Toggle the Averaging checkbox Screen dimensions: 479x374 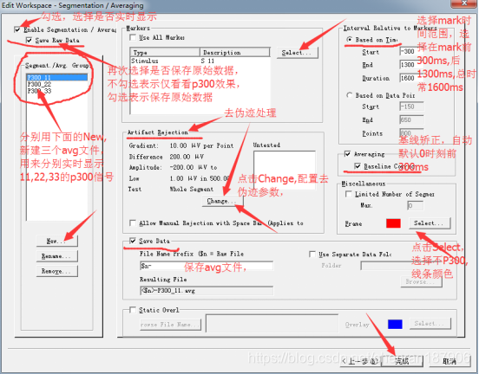[x=347, y=153]
